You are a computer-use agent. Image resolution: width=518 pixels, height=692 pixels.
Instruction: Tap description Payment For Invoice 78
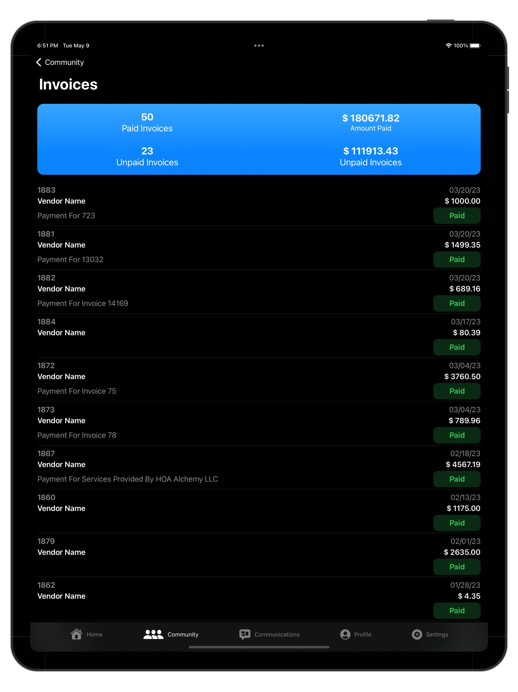[77, 435]
